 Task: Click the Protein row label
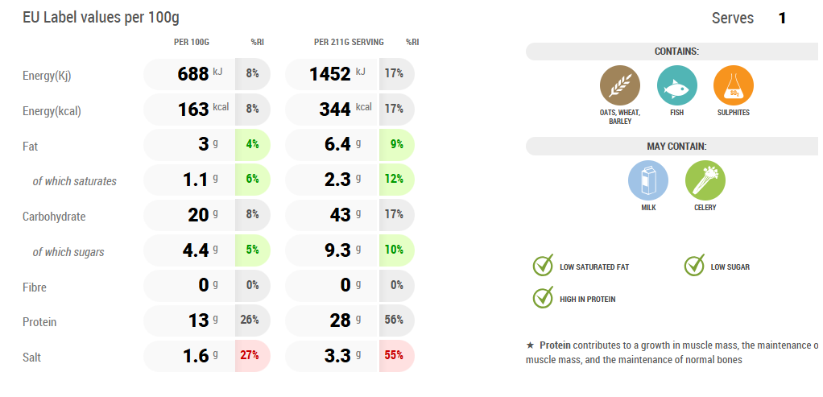pos(39,322)
